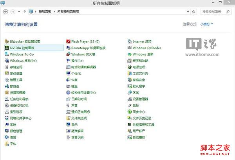This screenshot has height=160, width=235.
Task: Open the 设备和打印机 icon
Action: (x=7, y=105)
